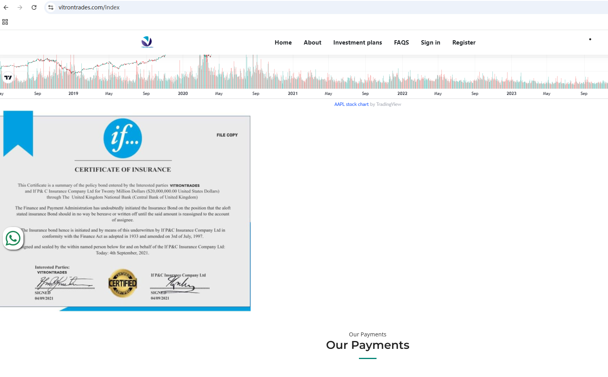Image resolution: width=608 pixels, height=377 pixels.
Task: Open the About page
Action: pyautogui.click(x=312, y=43)
